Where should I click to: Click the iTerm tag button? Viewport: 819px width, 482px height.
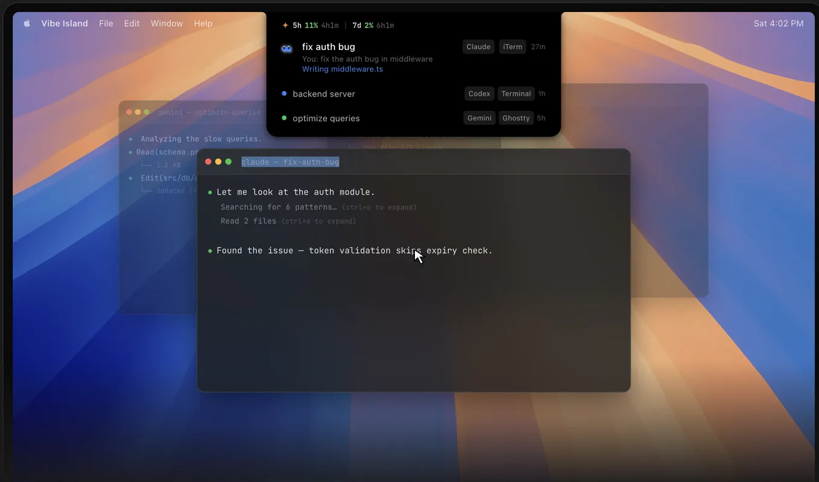pyautogui.click(x=513, y=46)
